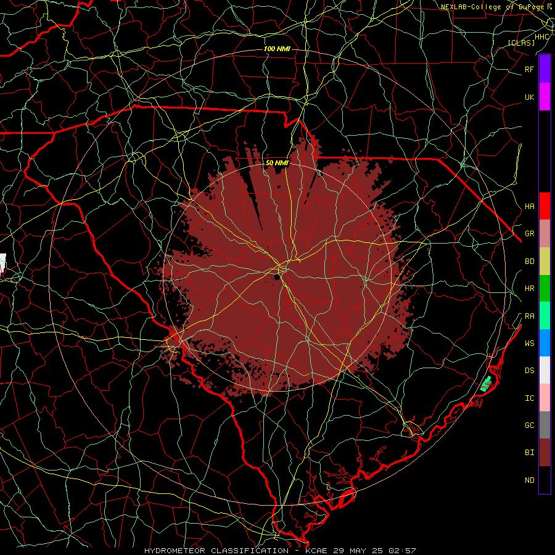Image resolution: width=555 pixels, height=555 pixels.
Task: Click the "HHC" product code text
Action: 541,36
